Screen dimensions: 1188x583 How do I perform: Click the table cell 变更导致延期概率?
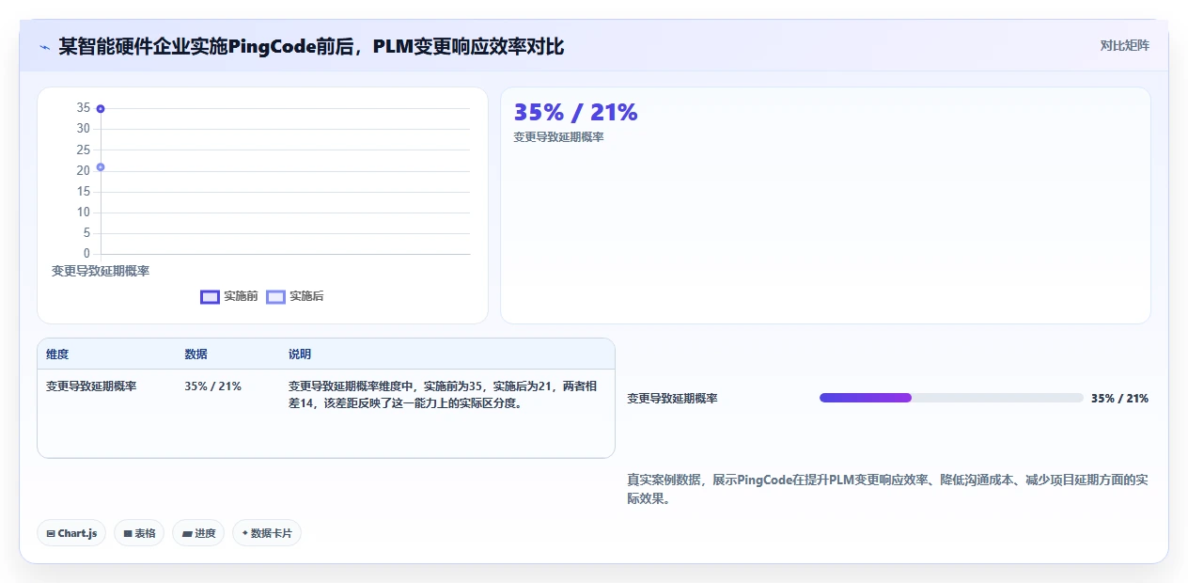(91, 386)
